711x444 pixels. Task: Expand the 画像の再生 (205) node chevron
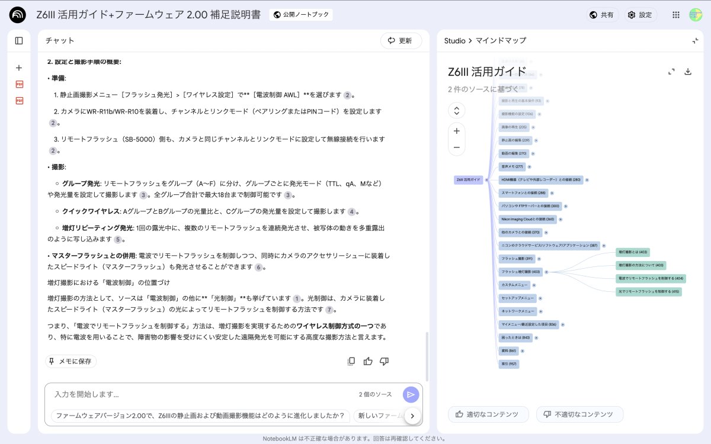click(x=533, y=127)
